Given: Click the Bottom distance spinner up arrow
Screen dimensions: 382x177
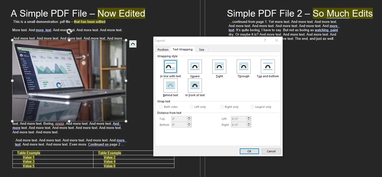Looking at the screenshot, I should click(x=189, y=123).
